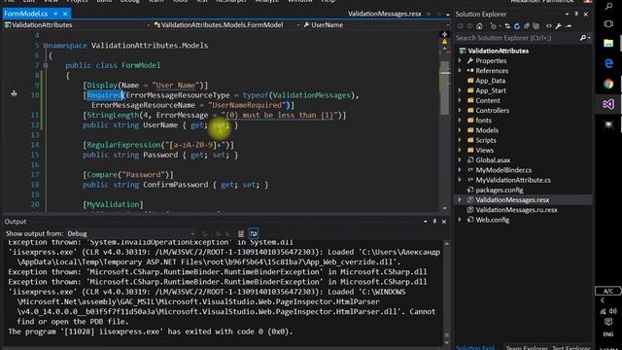Expand Content folder
This screenshot has height=350, width=622.
click(460, 100)
